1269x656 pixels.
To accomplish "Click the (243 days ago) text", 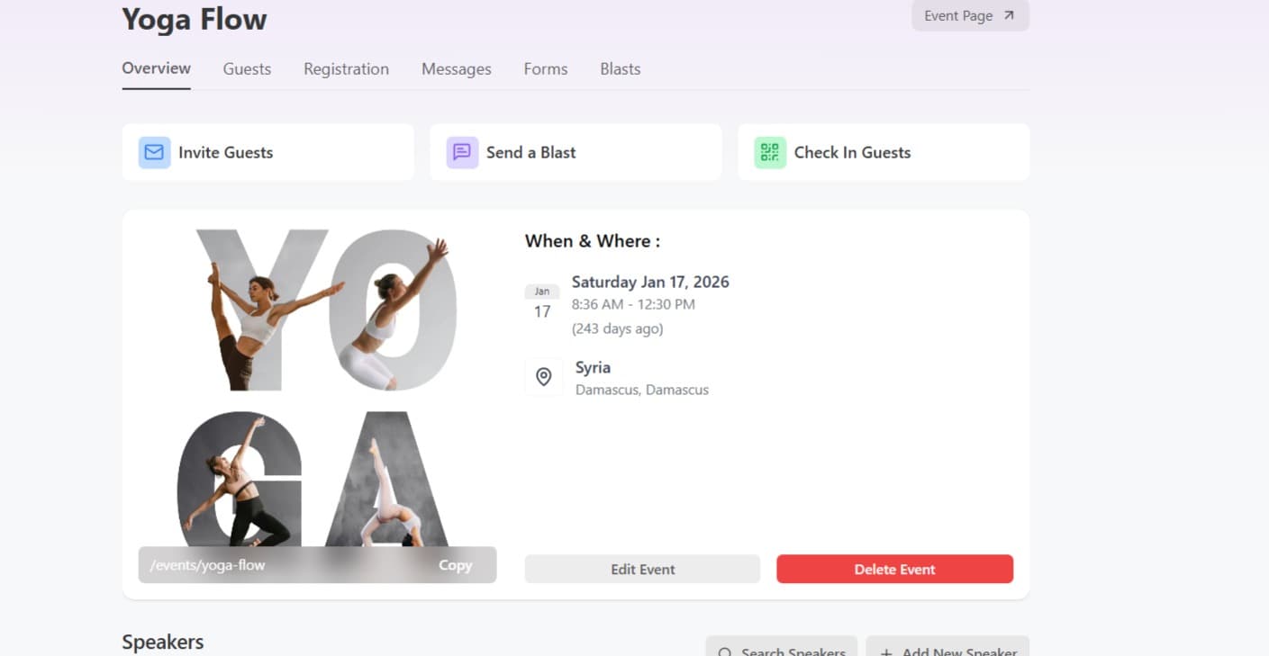I will (x=617, y=328).
